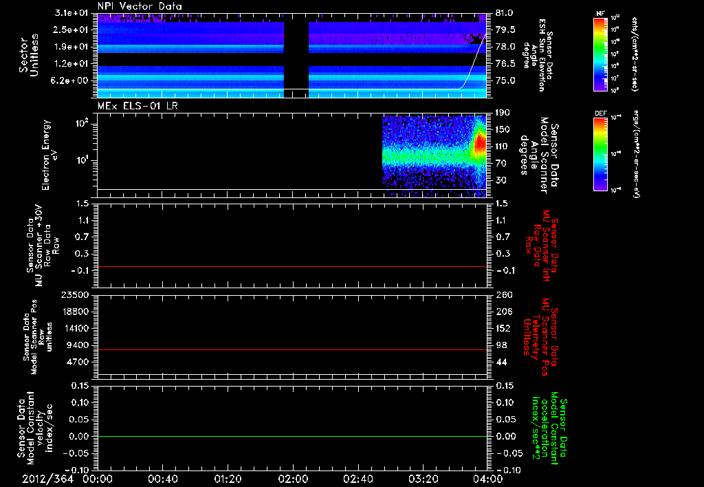Click the red line in Scanner Pos plot
This screenshot has height=487, width=704.
click(x=292, y=349)
